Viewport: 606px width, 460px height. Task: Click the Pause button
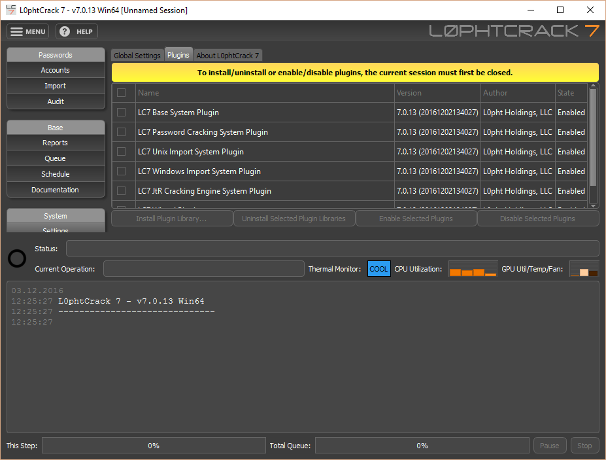(550, 446)
